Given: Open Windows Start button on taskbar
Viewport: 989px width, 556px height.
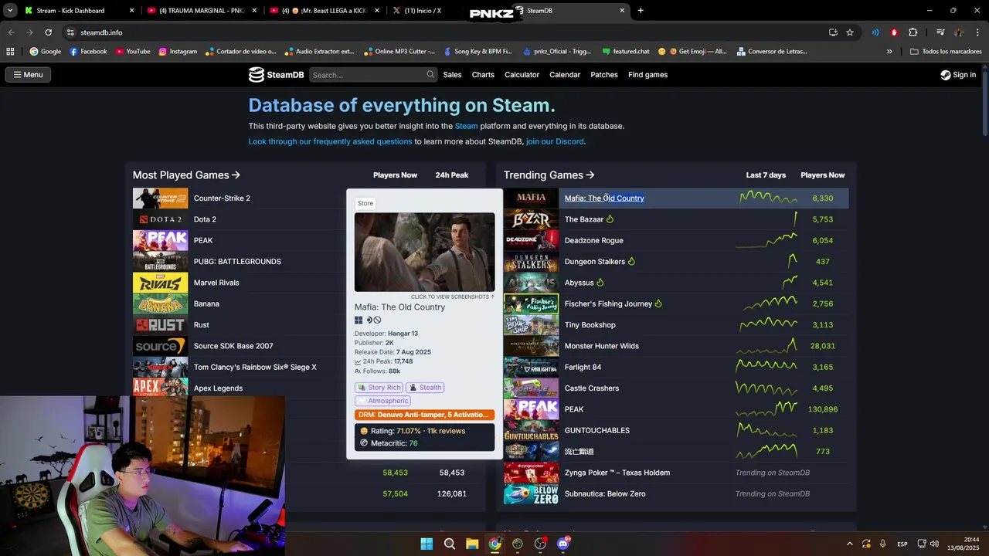Looking at the screenshot, I should pos(427,544).
